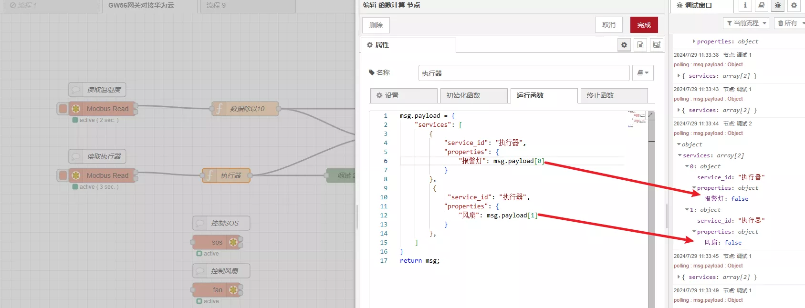Open the sidebar info (i) tab
805x308 pixels.
[745, 6]
